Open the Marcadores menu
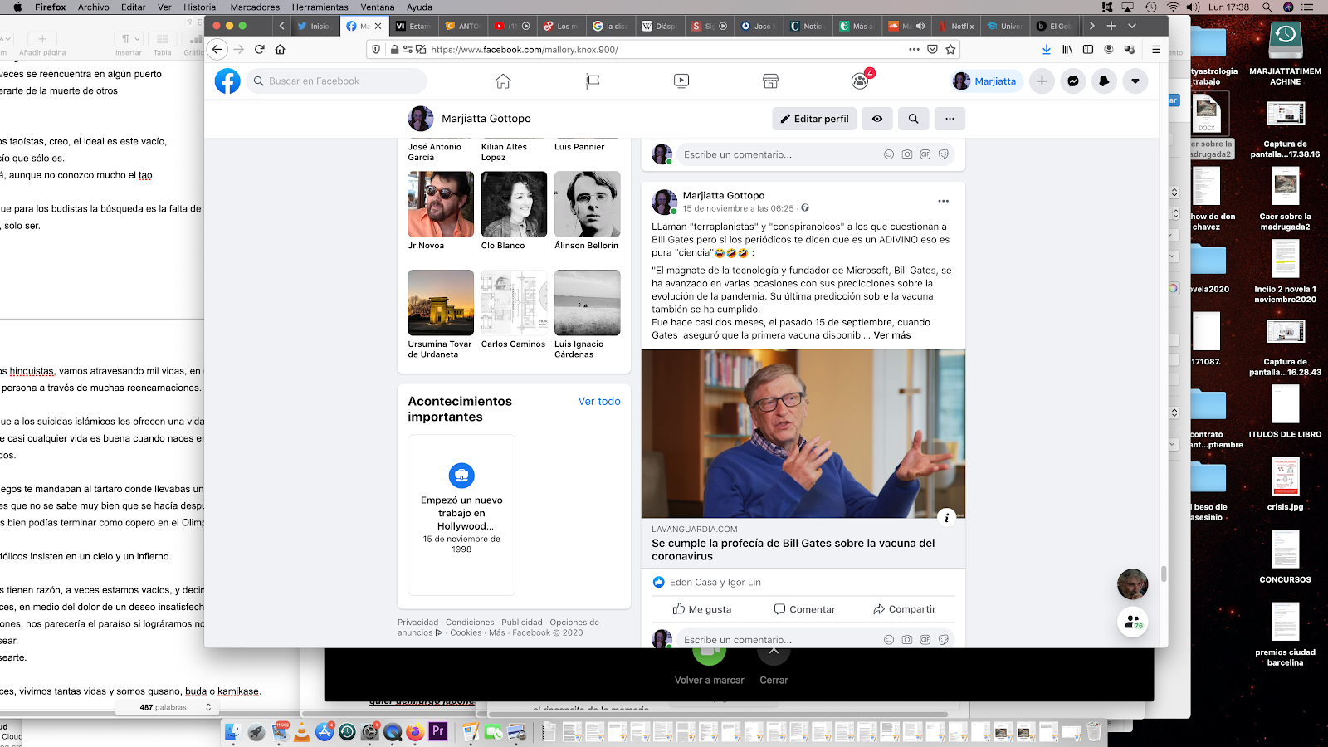Screen dimensions: 1328x747 pyautogui.click(x=255, y=7)
